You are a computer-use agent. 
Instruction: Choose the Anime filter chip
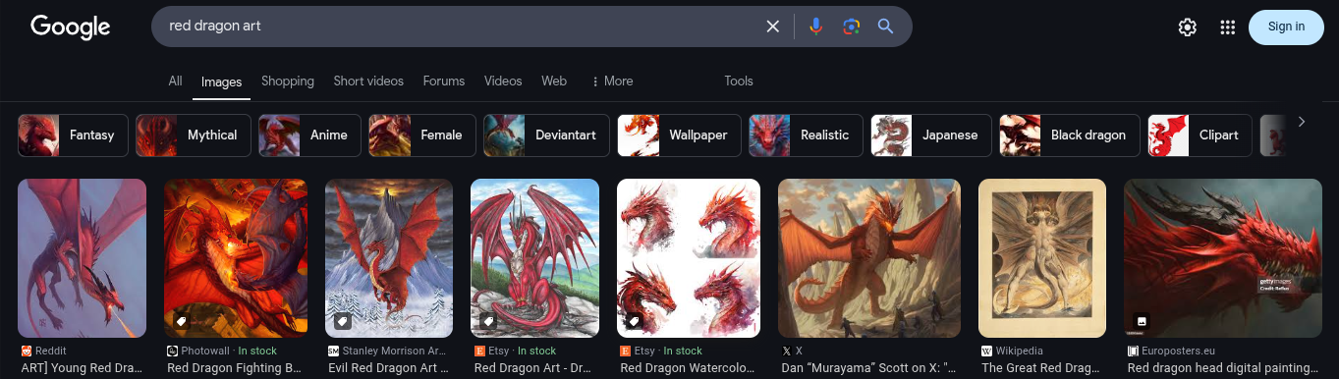pos(309,135)
